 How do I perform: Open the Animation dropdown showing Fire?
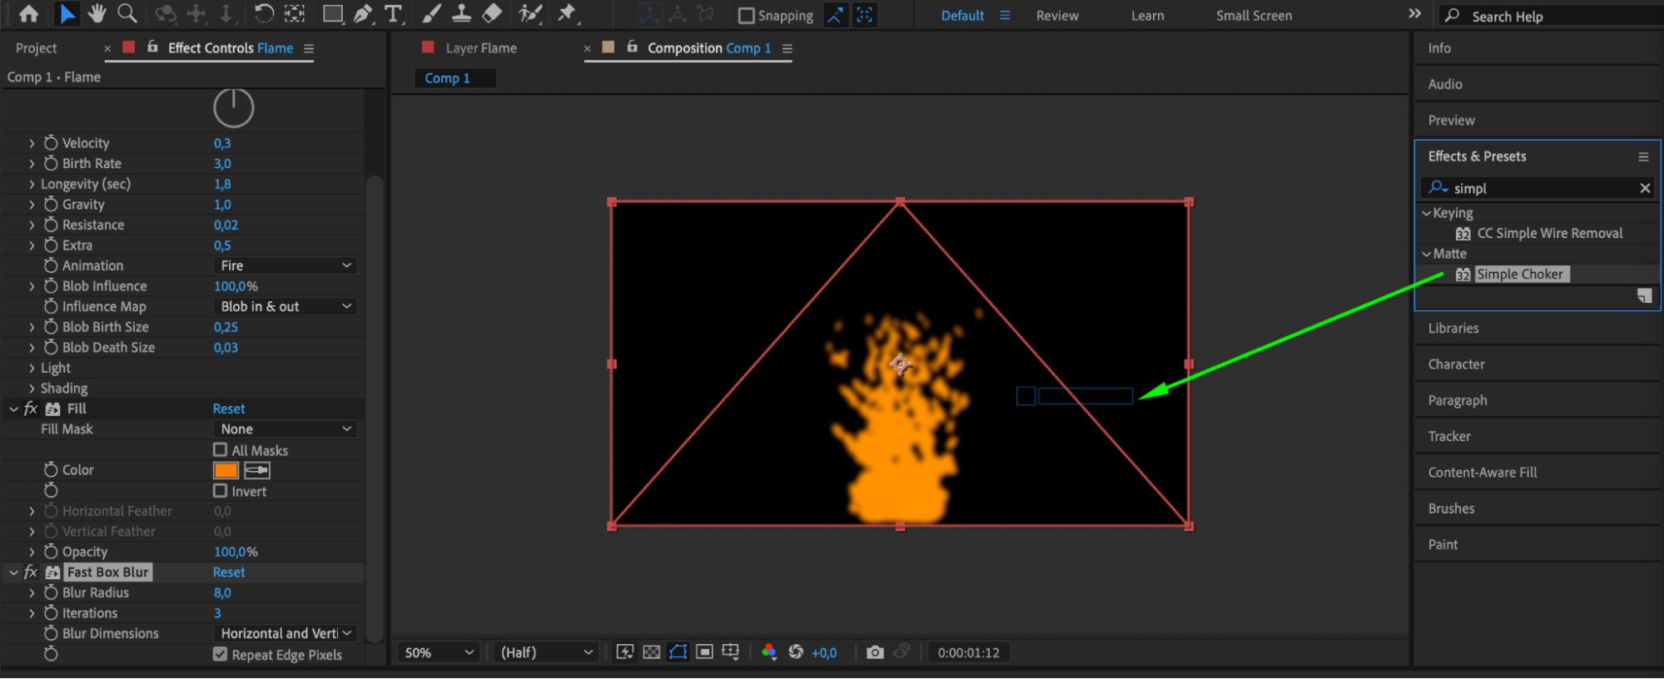(x=286, y=265)
